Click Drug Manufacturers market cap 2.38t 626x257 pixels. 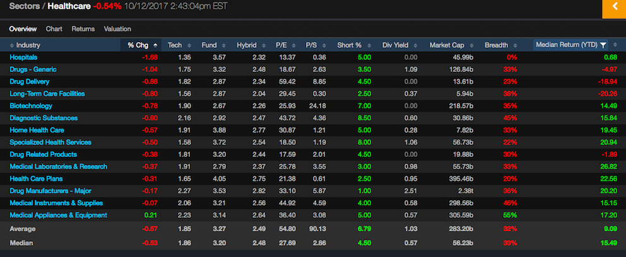[x=464, y=191]
